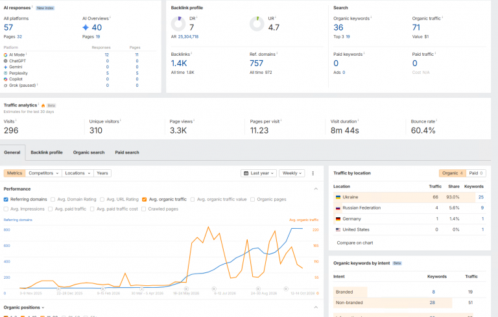Click the United States flag icon
The height and width of the screenshot is (317, 498).
tap(338, 229)
